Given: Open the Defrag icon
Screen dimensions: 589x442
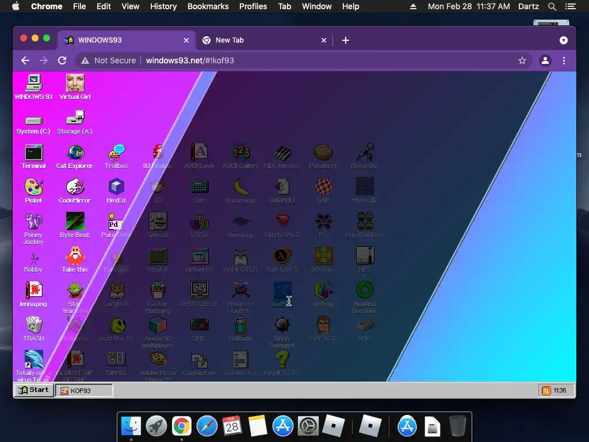Looking at the screenshot, I should pyautogui.click(x=323, y=295).
